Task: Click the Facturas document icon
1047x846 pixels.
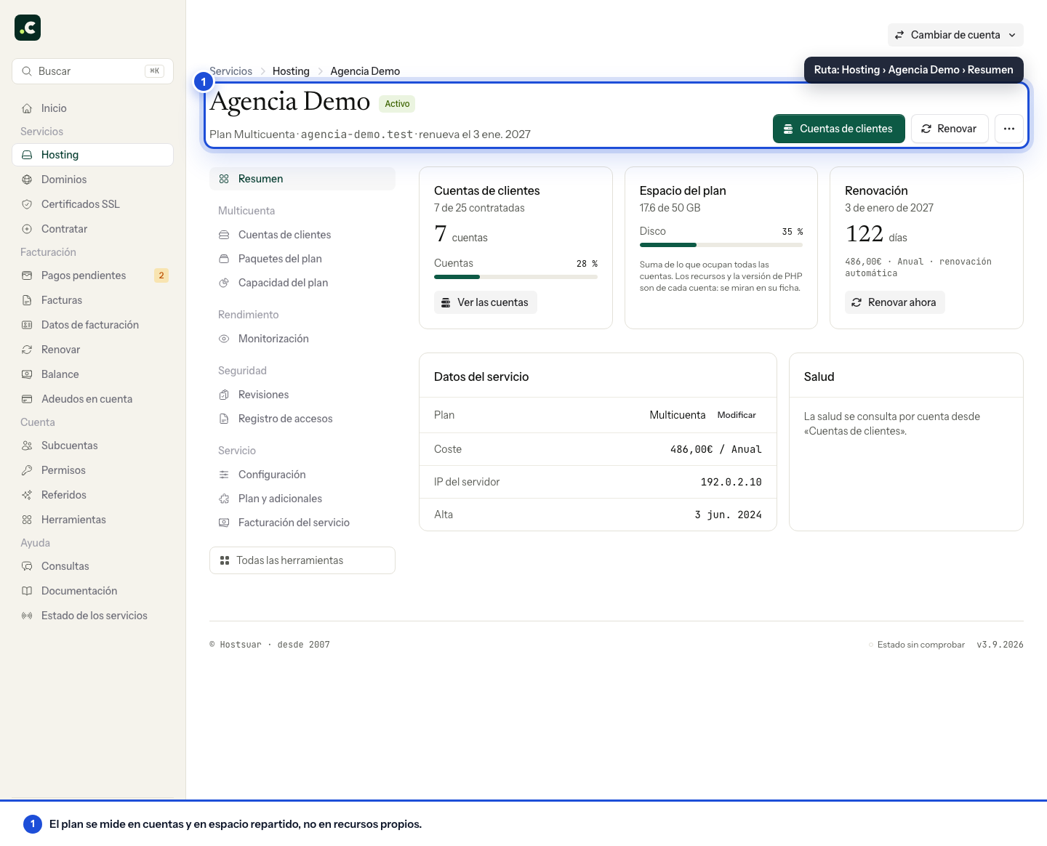Action: 27,300
